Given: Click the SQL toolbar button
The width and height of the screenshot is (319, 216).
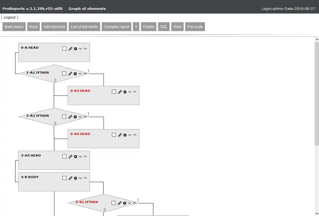Looking at the screenshot, I should click(164, 27).
